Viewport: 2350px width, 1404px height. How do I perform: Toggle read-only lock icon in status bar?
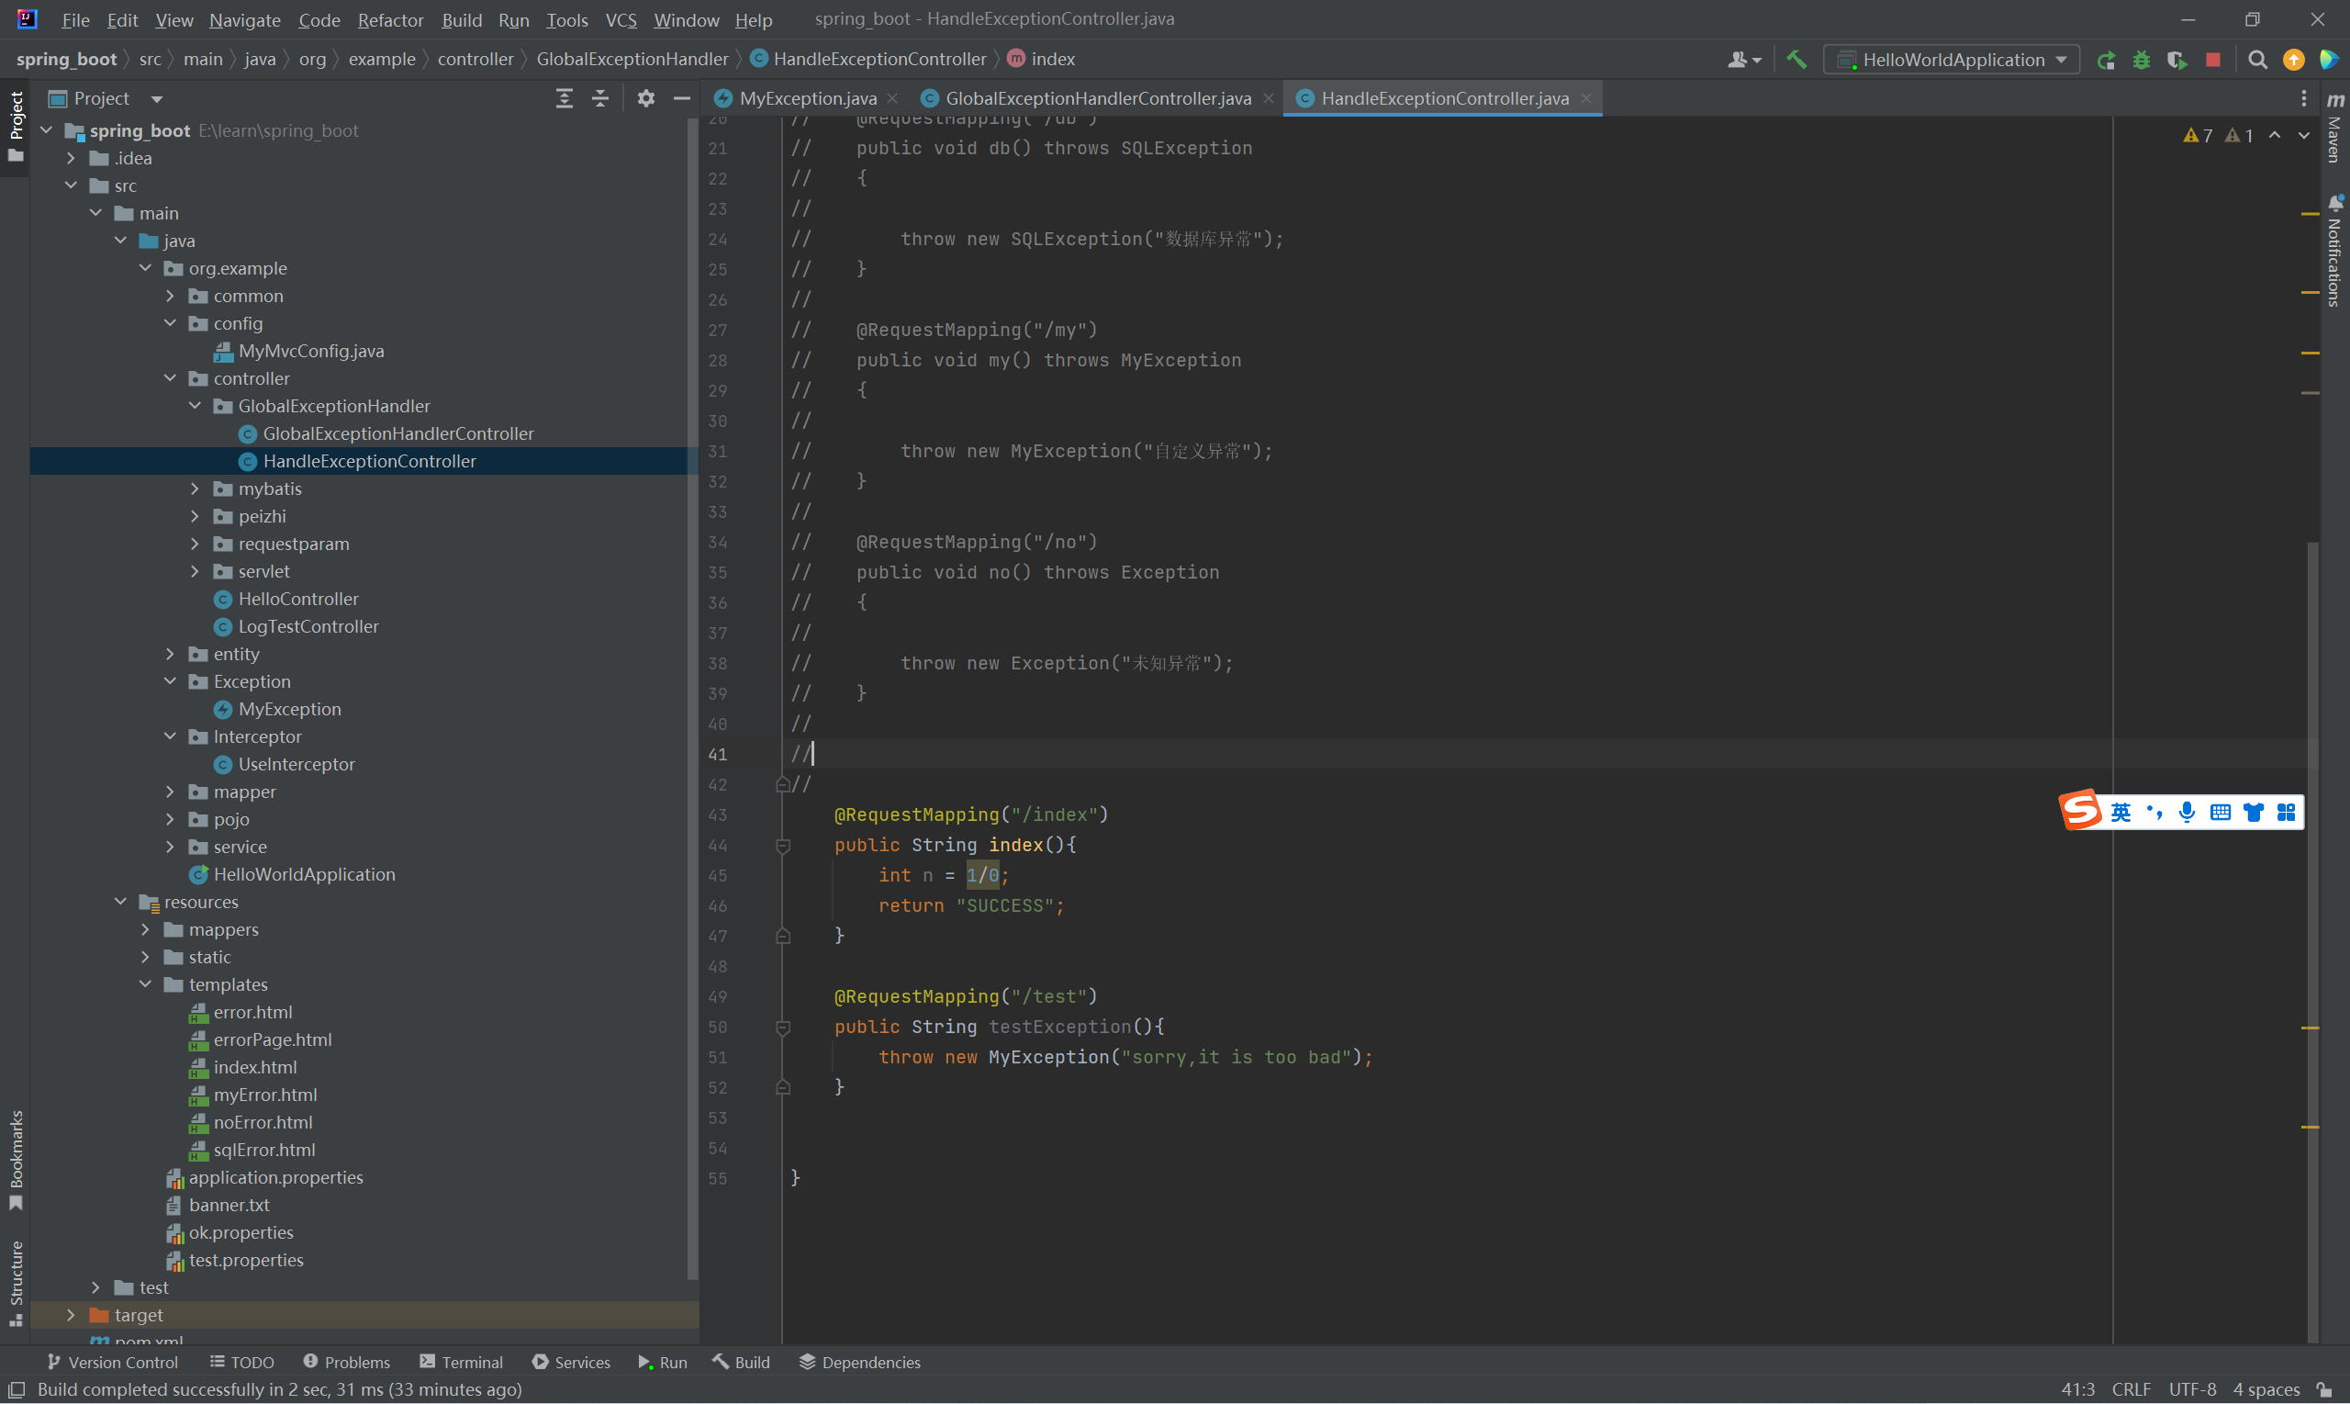(2324, 1389)
